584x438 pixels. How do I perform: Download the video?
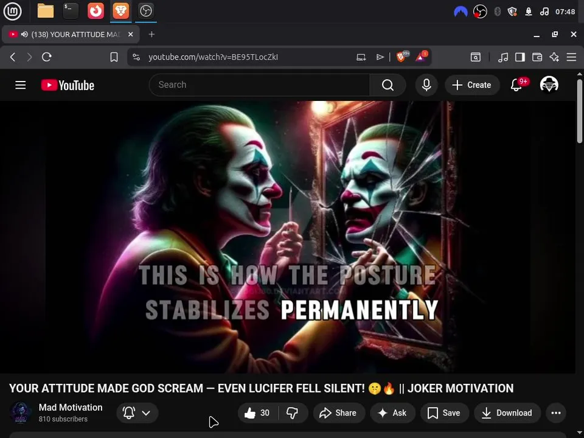[x=507, y=412]
